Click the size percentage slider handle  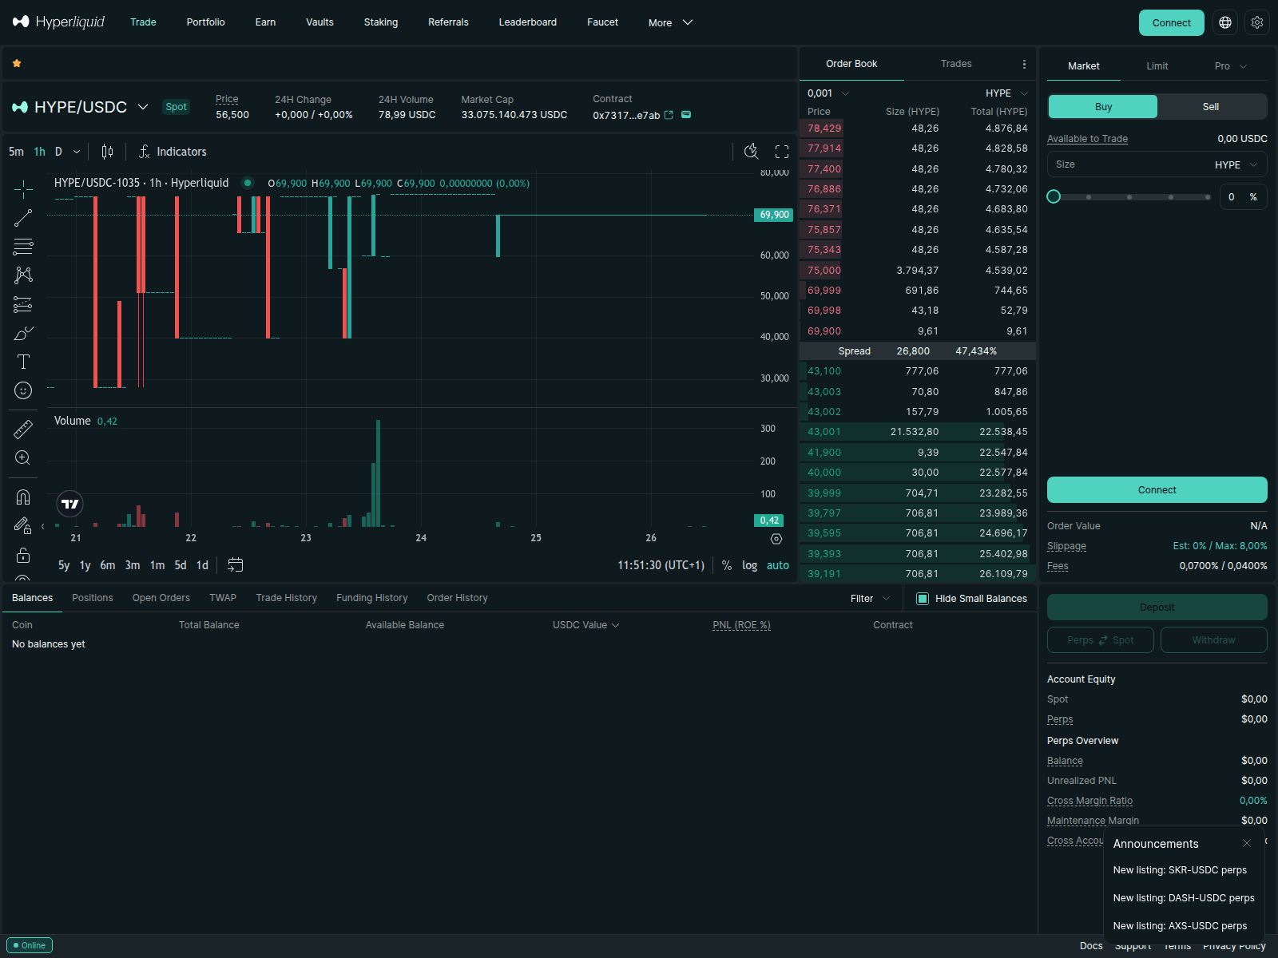coord(1054,196)
